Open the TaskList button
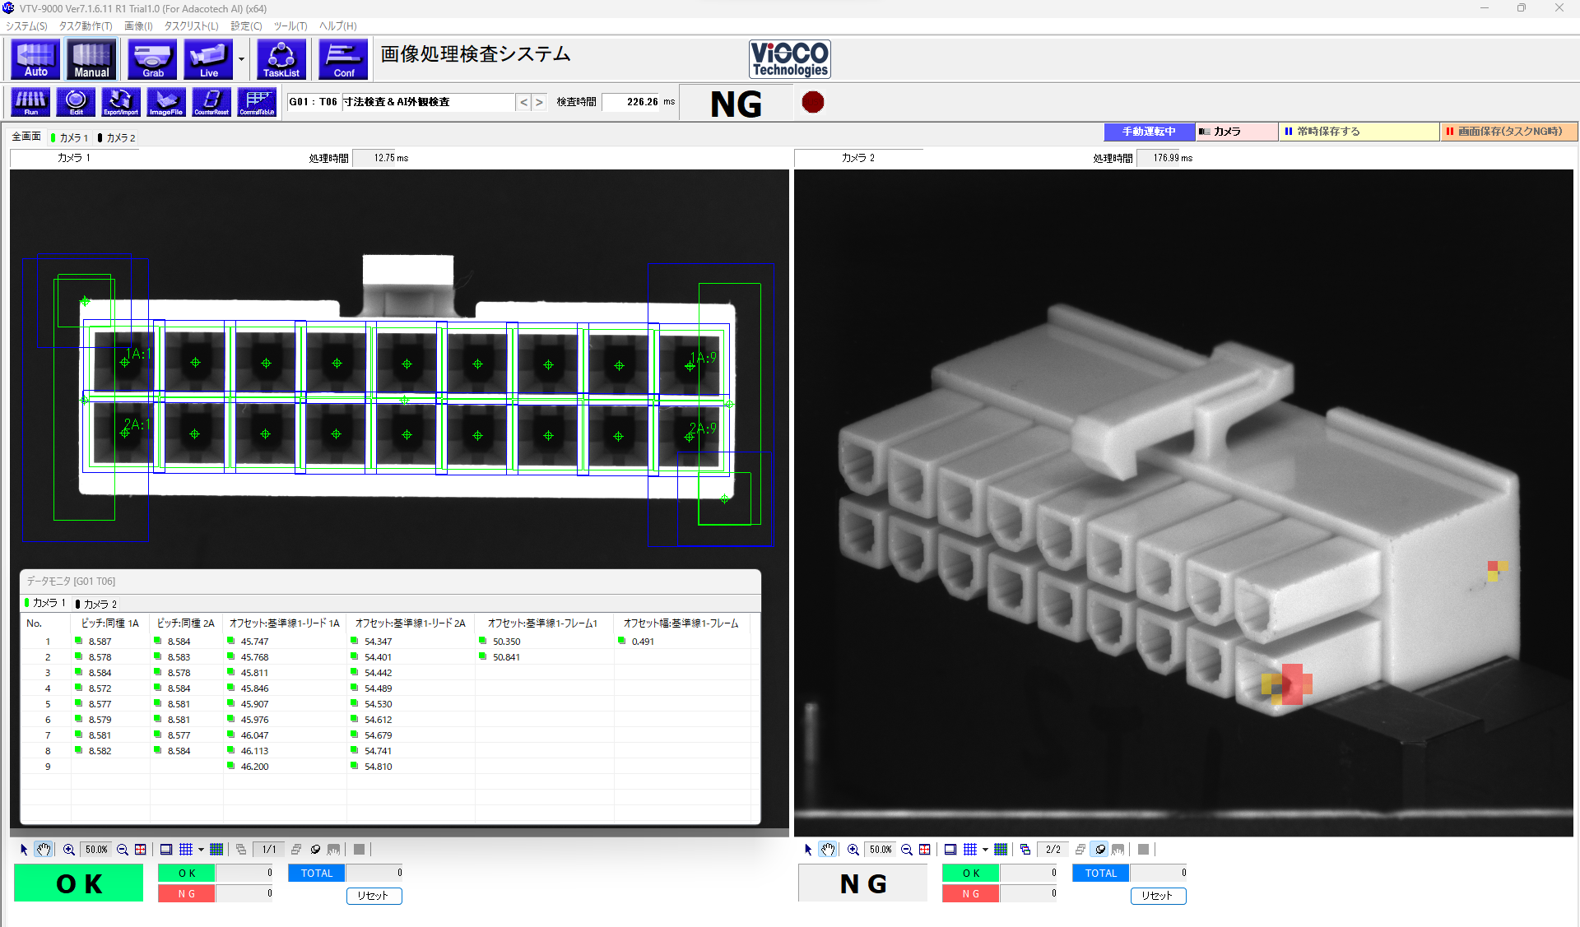 coord(281,60)
